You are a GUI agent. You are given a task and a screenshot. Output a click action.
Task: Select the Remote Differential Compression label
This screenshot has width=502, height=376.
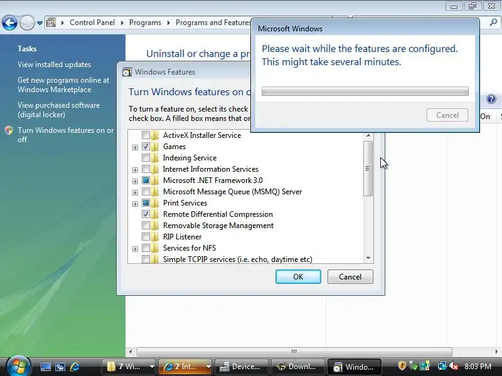tap(218, 214)
